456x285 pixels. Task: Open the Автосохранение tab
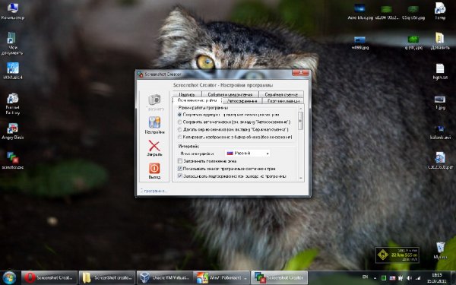coord(242,101)
